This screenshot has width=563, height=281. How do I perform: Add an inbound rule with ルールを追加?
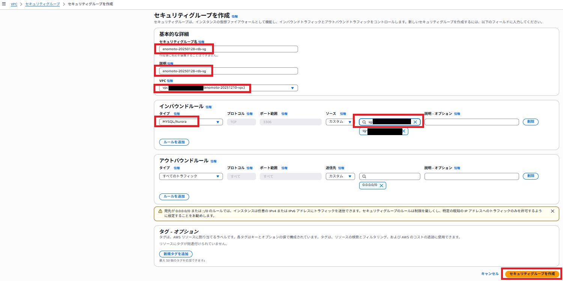[174, 142]
